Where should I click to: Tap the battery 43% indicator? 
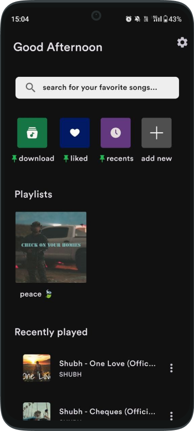172,19
